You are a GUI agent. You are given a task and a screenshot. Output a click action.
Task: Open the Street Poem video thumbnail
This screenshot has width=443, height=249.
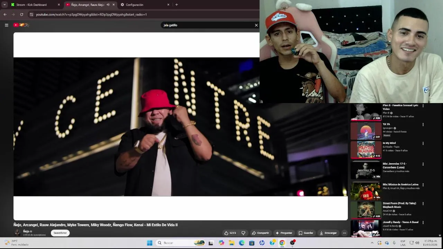pos(366,210)
